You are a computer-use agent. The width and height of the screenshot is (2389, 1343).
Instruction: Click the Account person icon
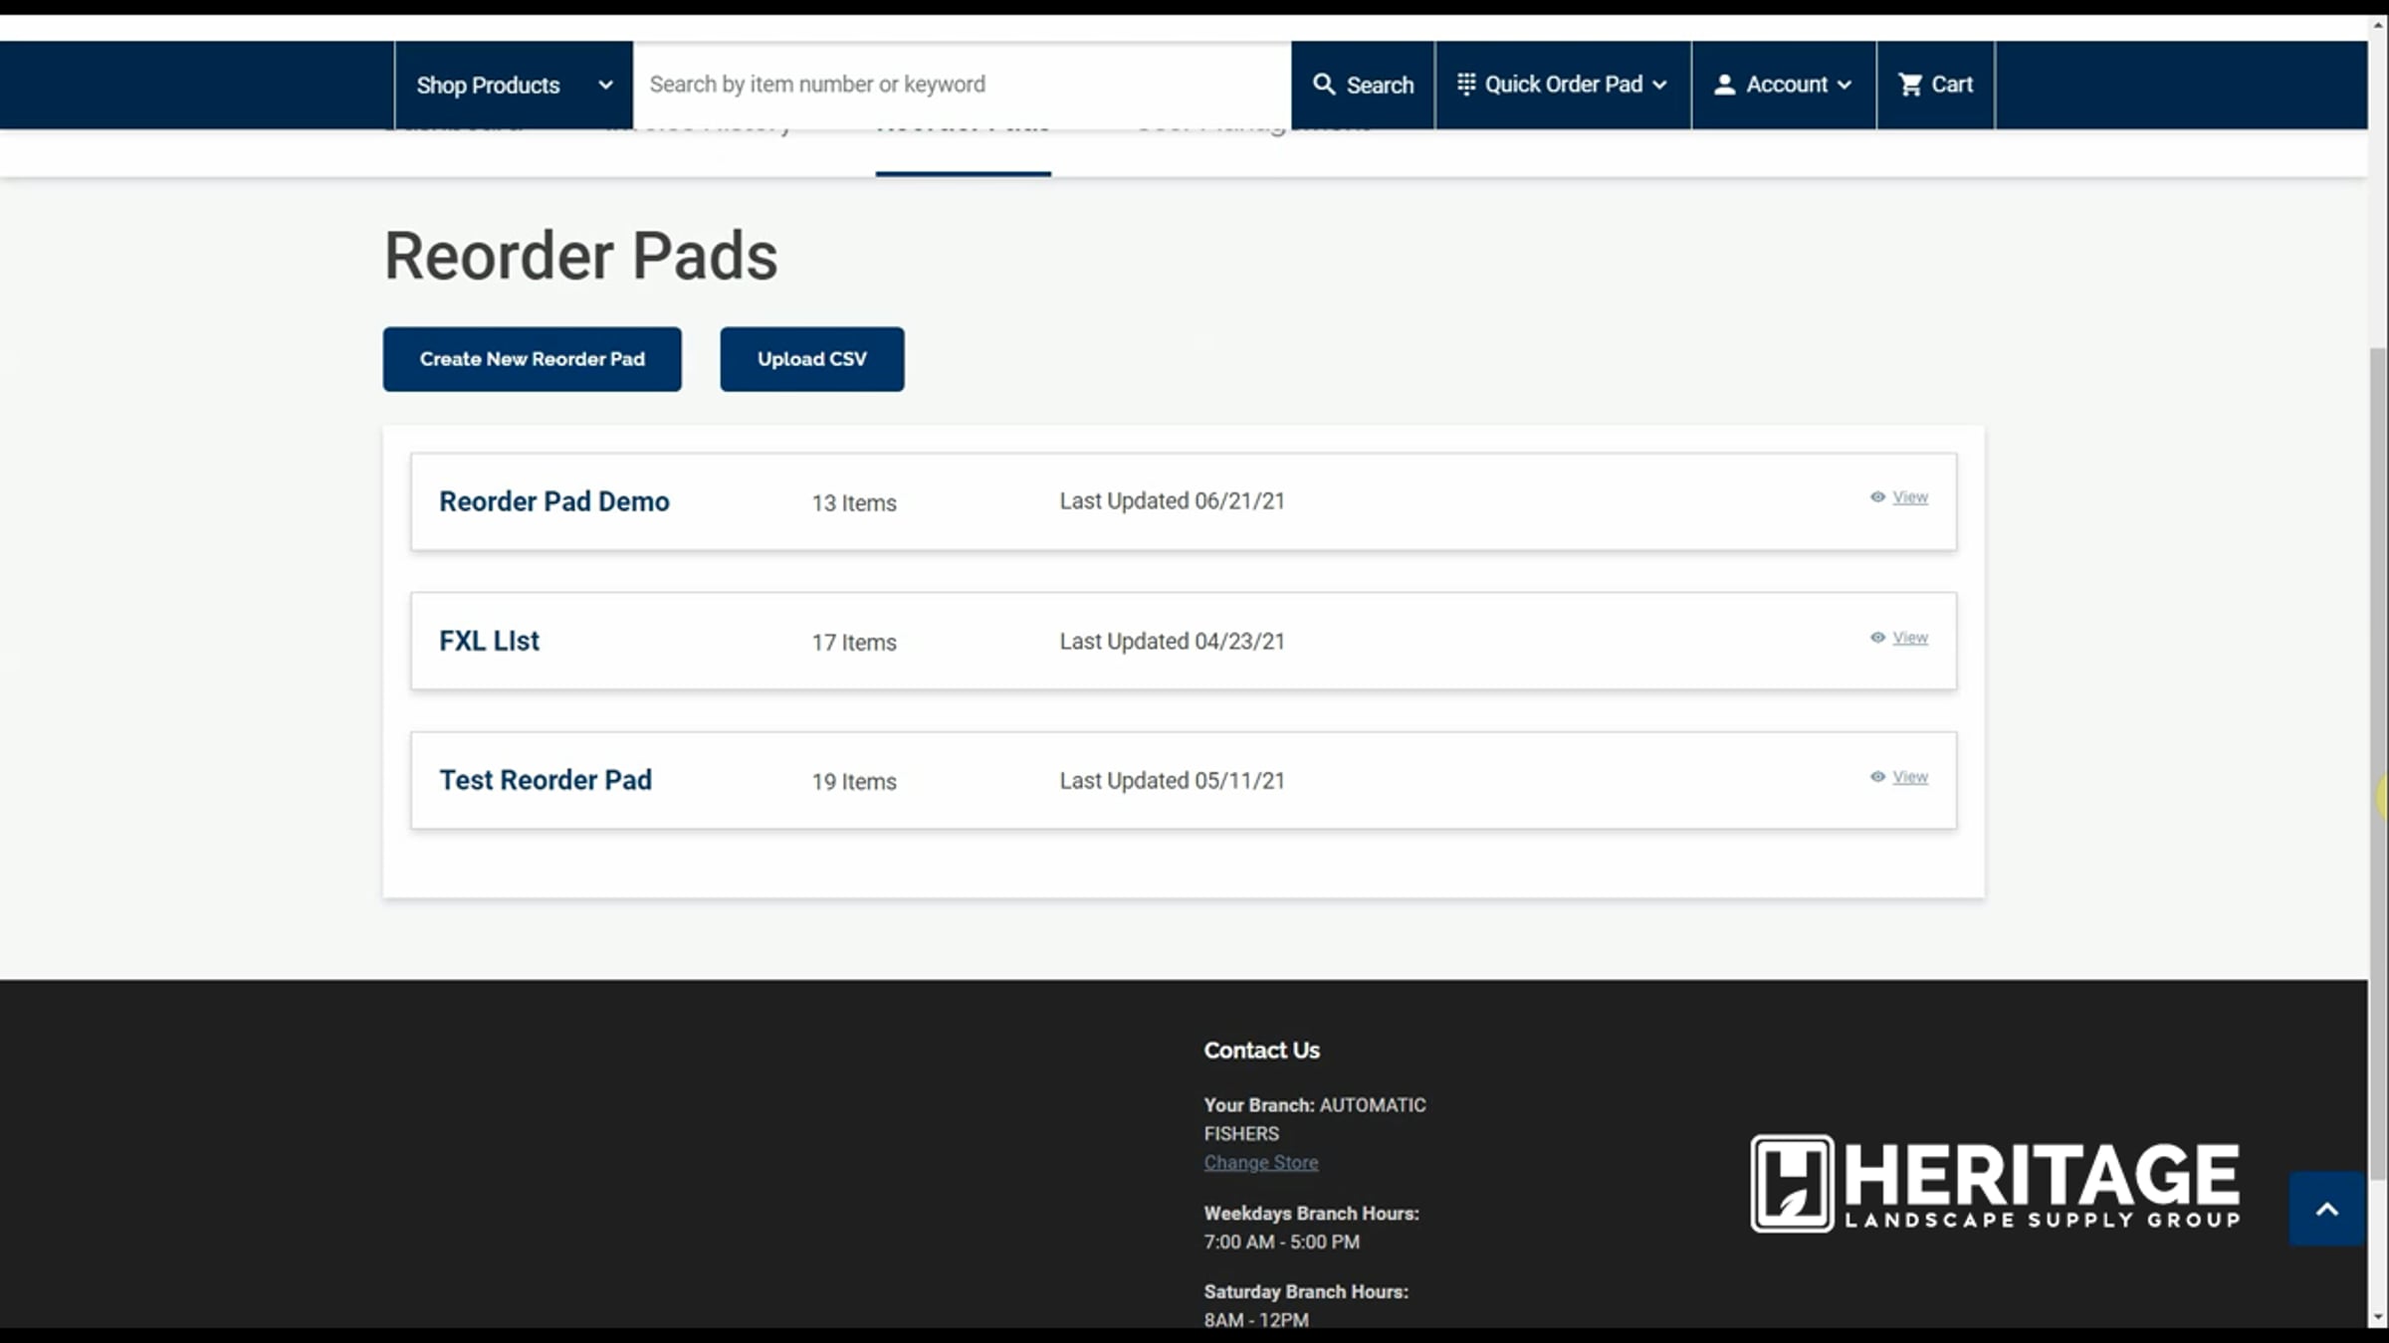coord(1724,85)
